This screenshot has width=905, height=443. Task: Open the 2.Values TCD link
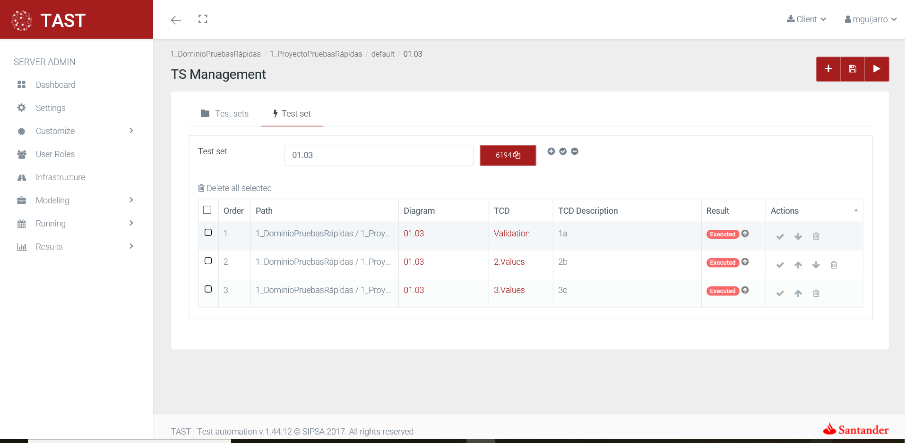tap(509, 262)
